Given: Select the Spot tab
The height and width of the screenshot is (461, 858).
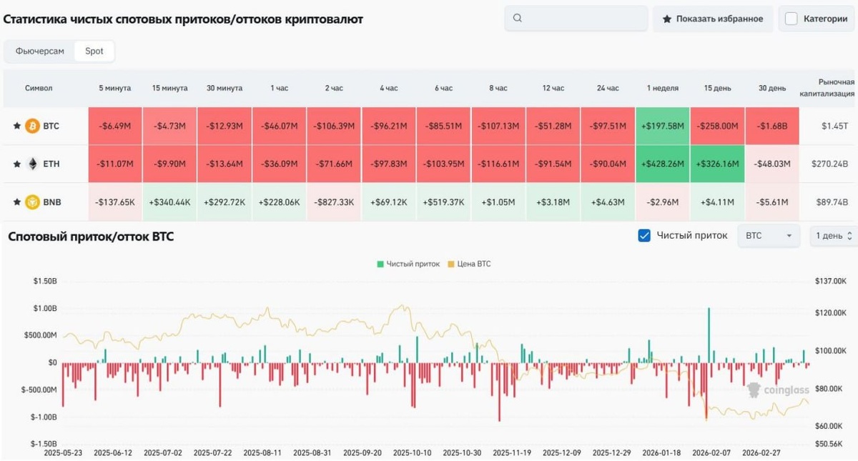Looking at the screenshot, I should click(x=94, y=51).
